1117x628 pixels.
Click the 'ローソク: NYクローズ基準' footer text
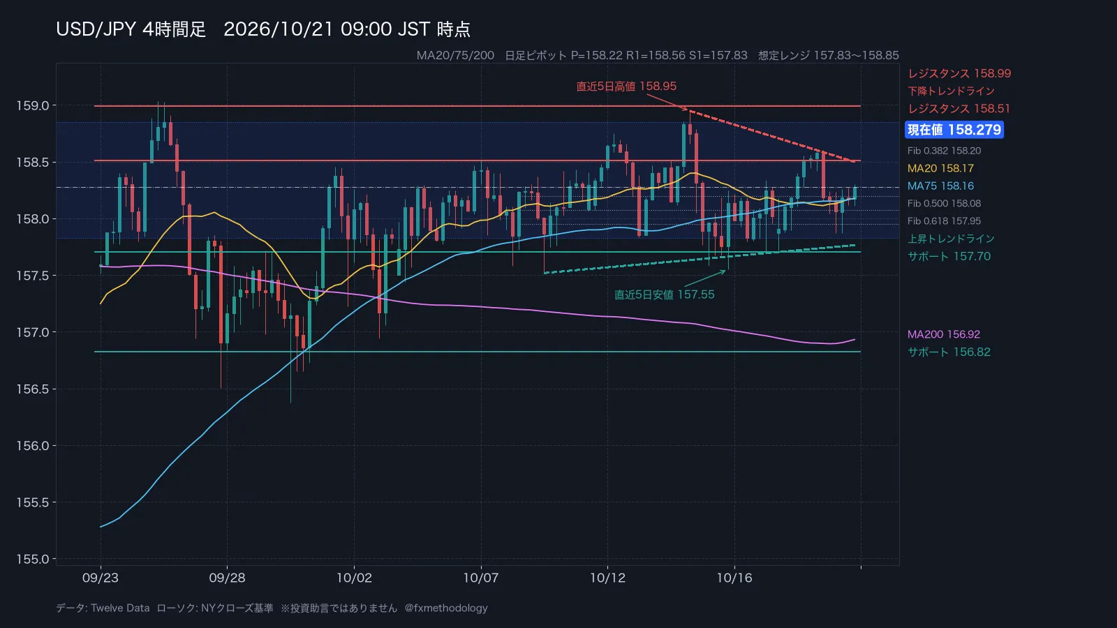point(215,608)
